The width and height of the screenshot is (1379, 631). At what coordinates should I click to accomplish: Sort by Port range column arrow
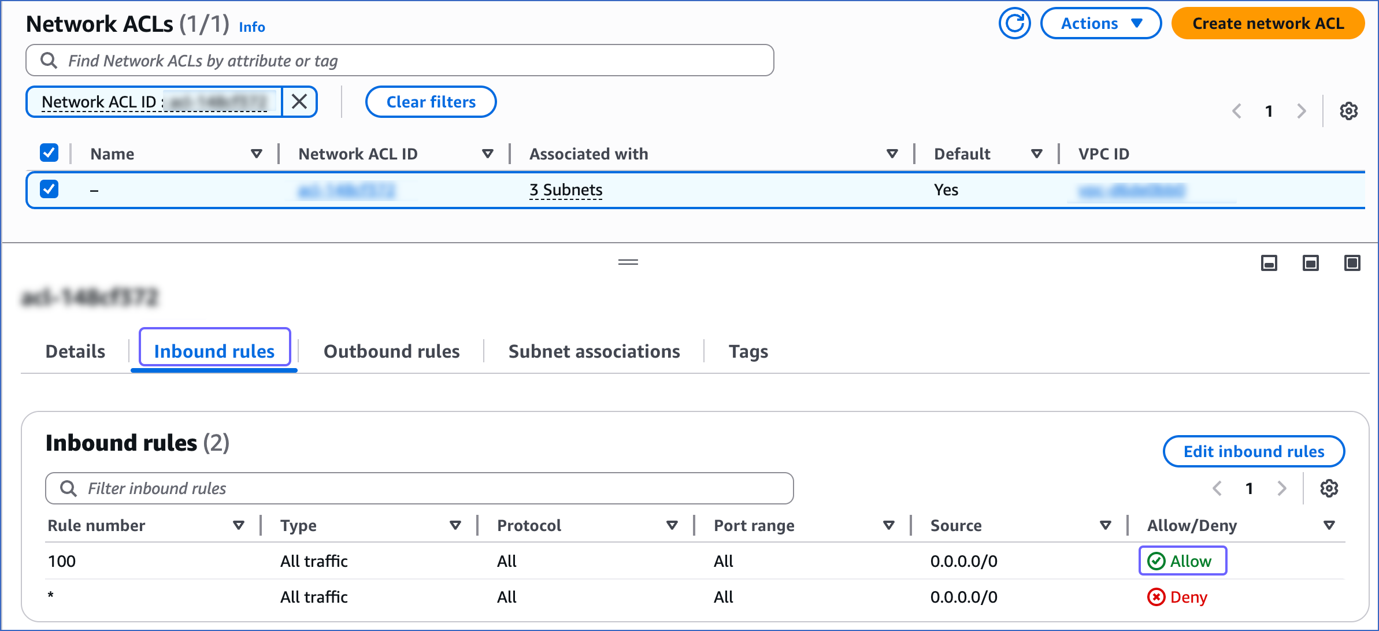tap(889, 525)
